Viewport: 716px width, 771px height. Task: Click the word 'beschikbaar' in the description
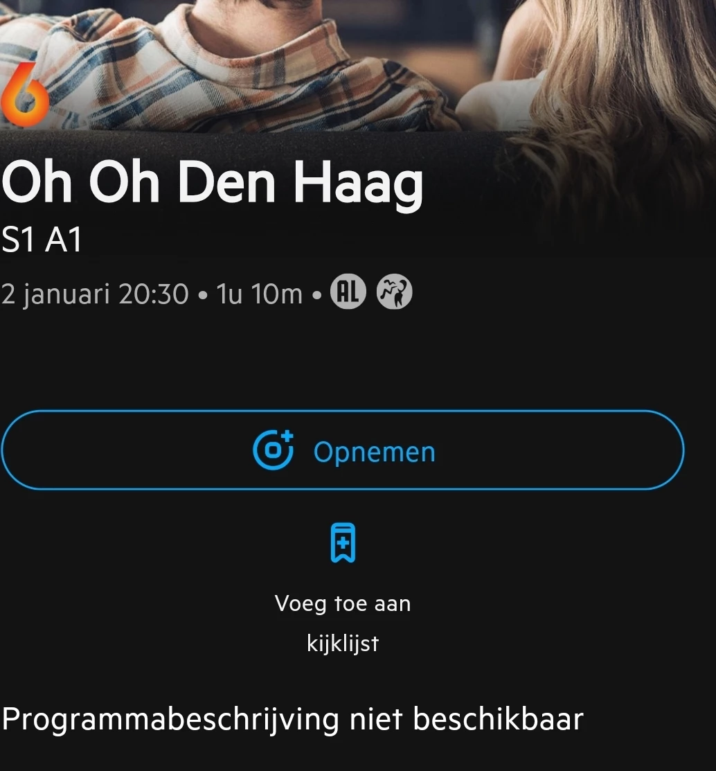(x=498, y=719)
